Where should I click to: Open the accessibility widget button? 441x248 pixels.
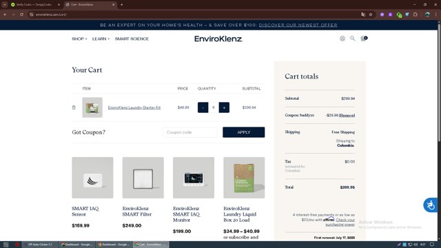click(x=430, y=205)
